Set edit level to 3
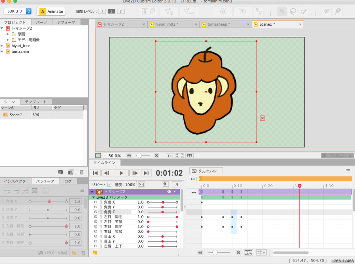Screen dimensions: 355x264 pyautogui.click(x=121, y=11)
